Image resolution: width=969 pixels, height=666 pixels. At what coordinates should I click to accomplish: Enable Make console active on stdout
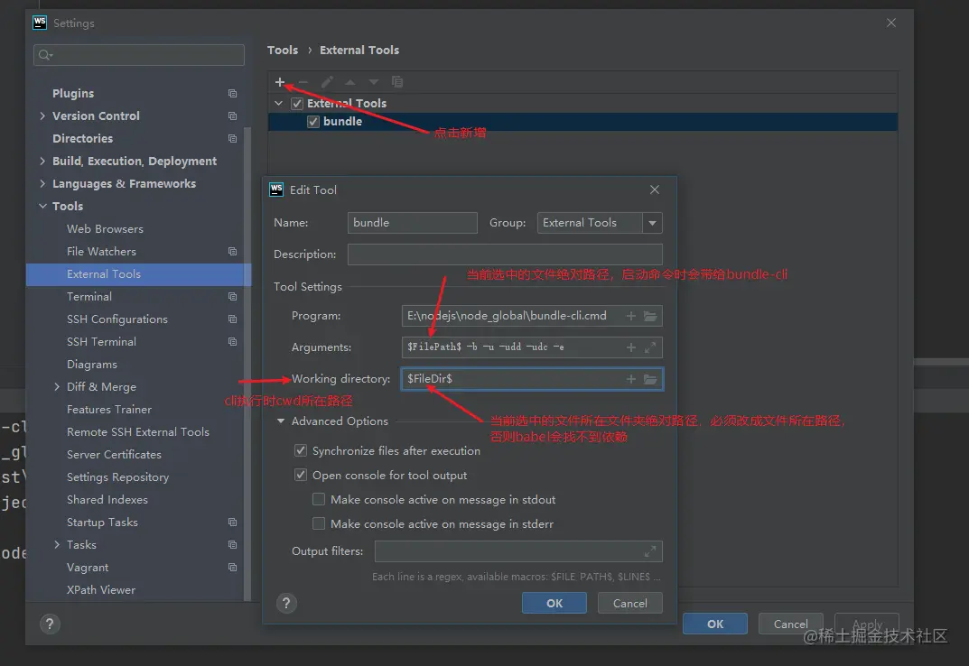(x=319, y=499)
